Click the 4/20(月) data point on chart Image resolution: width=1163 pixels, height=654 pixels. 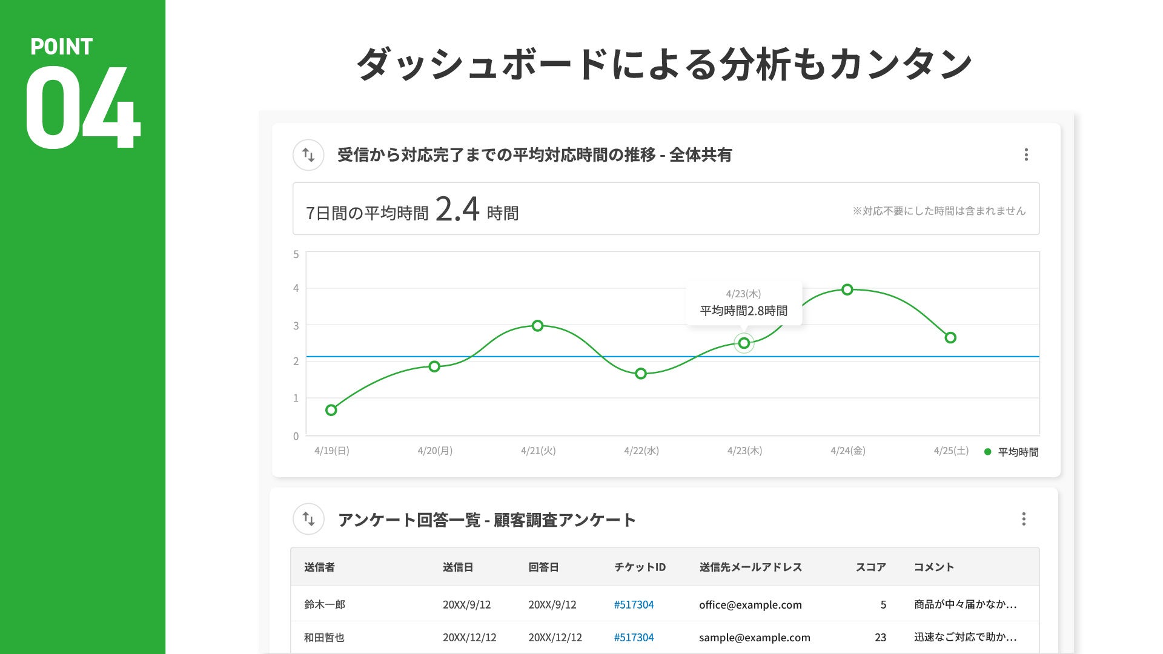click(434, 366)
